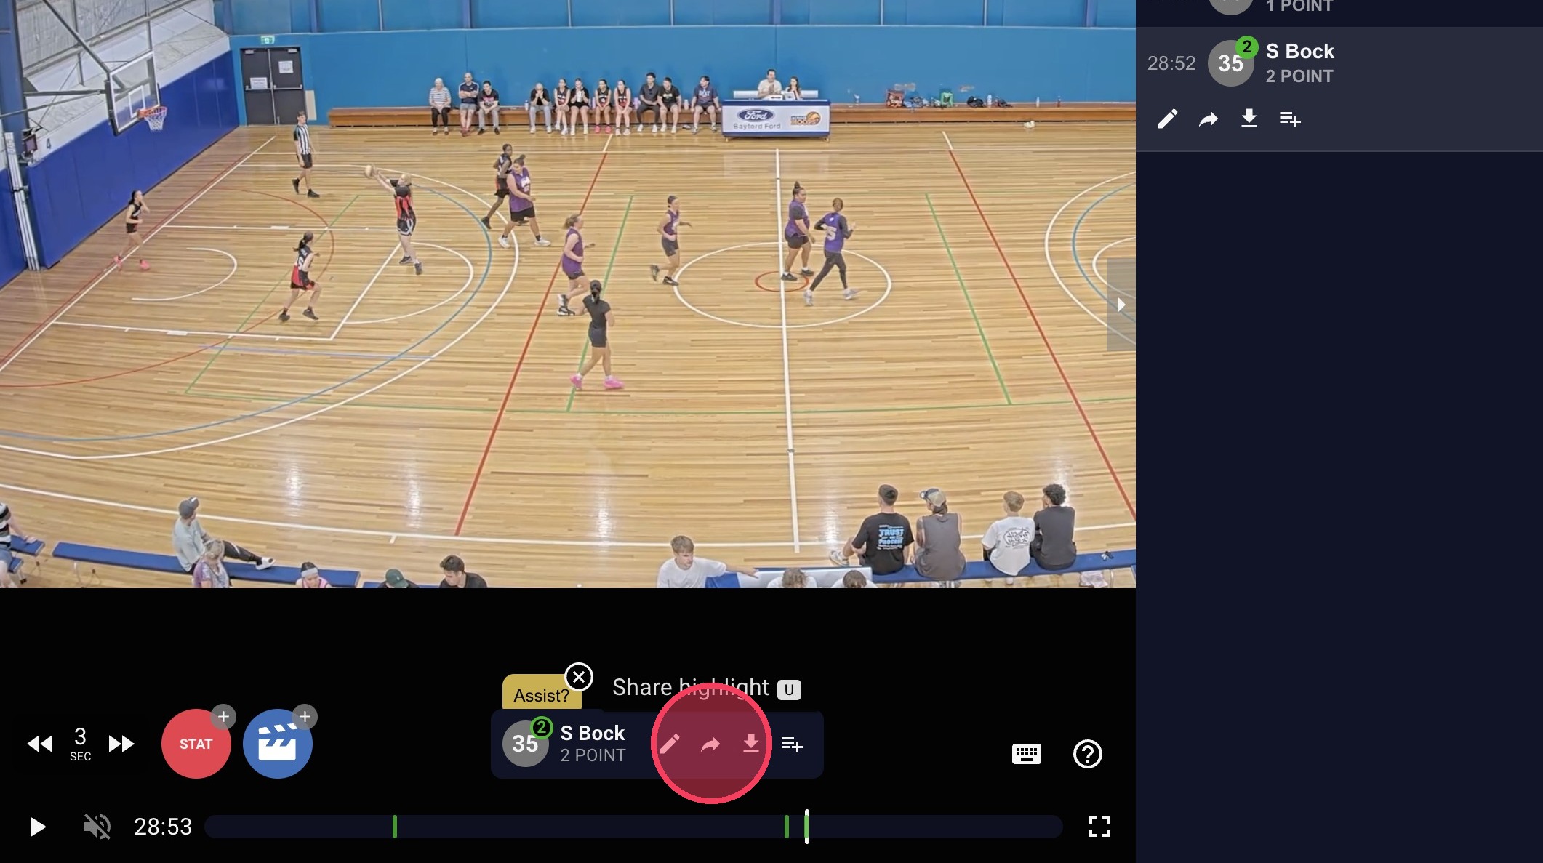Download highlight from bottom bar
The image size is (1543, 863).
[x=750, y=744]
